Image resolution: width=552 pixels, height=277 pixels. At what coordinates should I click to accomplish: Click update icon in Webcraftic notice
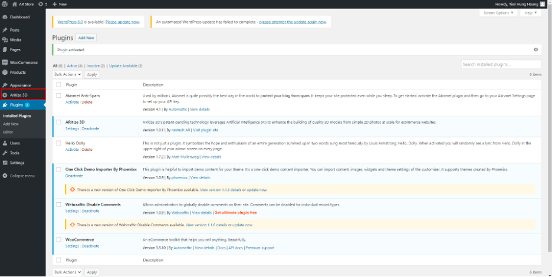point(72,225)
